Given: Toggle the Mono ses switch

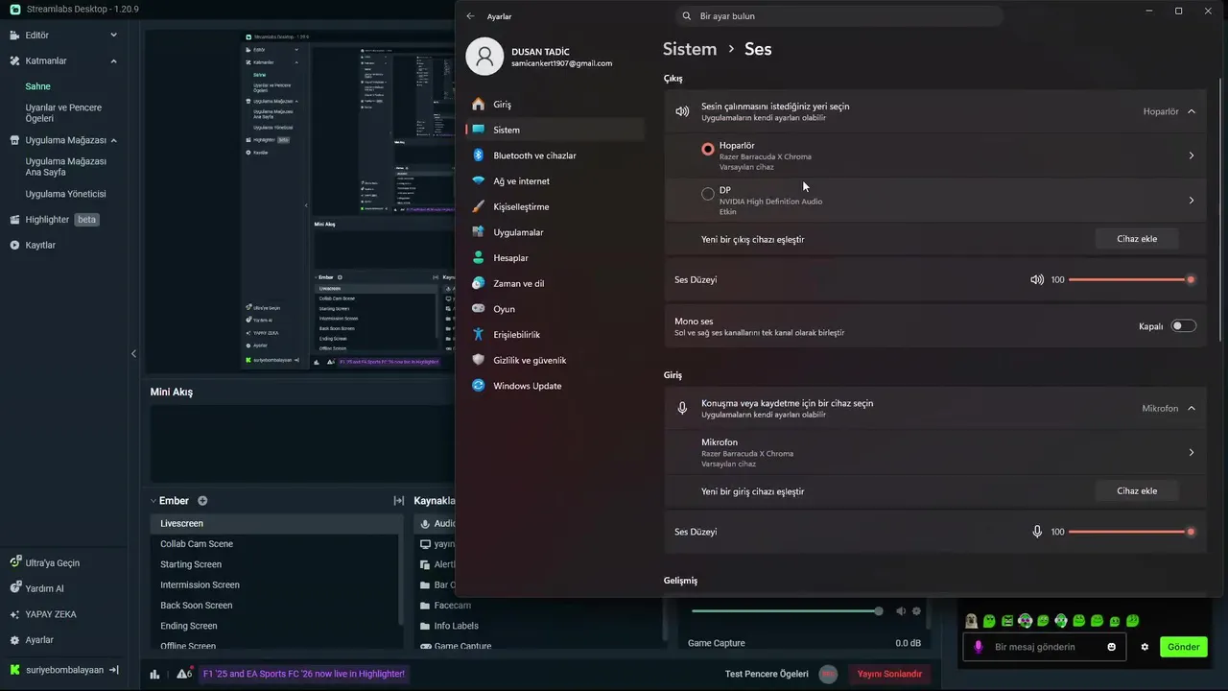Looking at the screenshot, I should coord(1184,326).
